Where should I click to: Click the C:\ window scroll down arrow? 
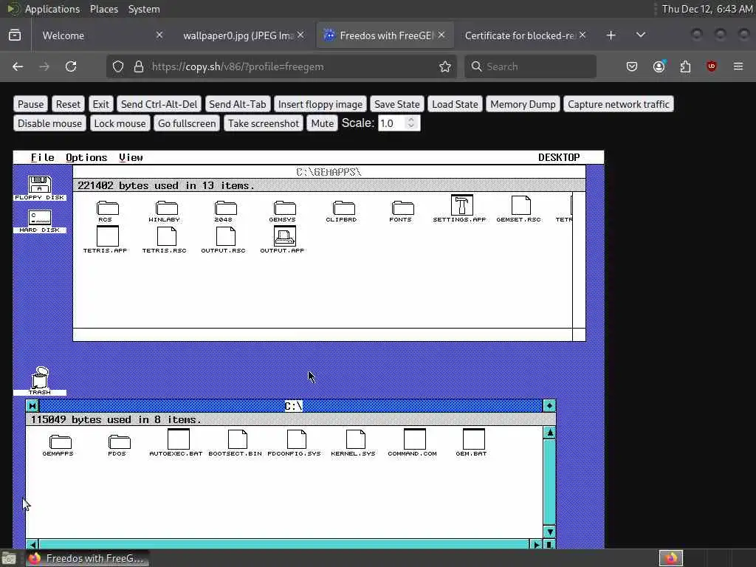[549, 532]
